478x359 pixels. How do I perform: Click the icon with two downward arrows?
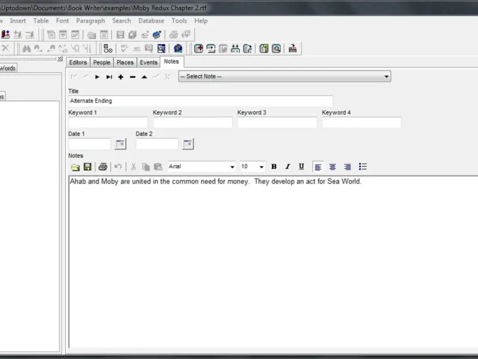[235, 48]
